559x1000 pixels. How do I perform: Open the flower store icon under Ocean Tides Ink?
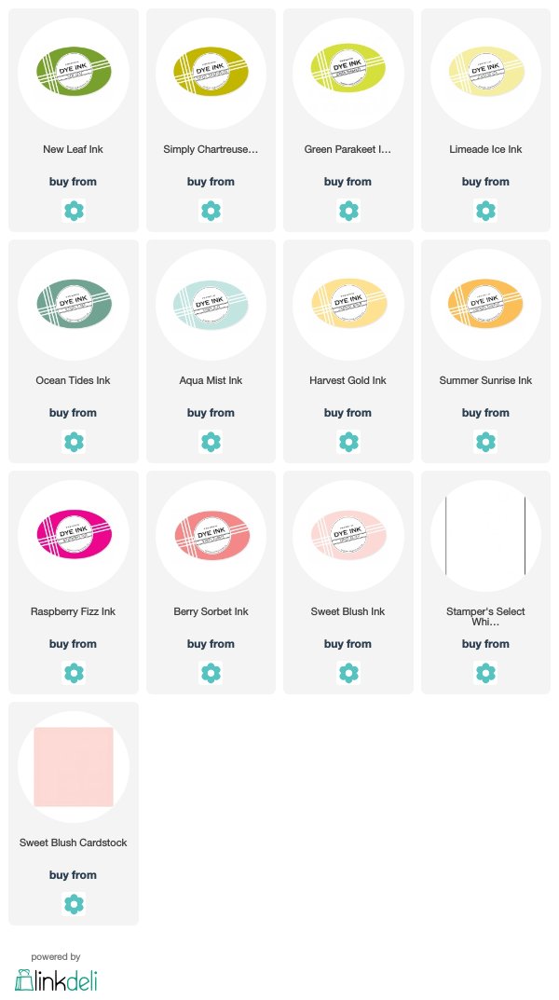74,442
